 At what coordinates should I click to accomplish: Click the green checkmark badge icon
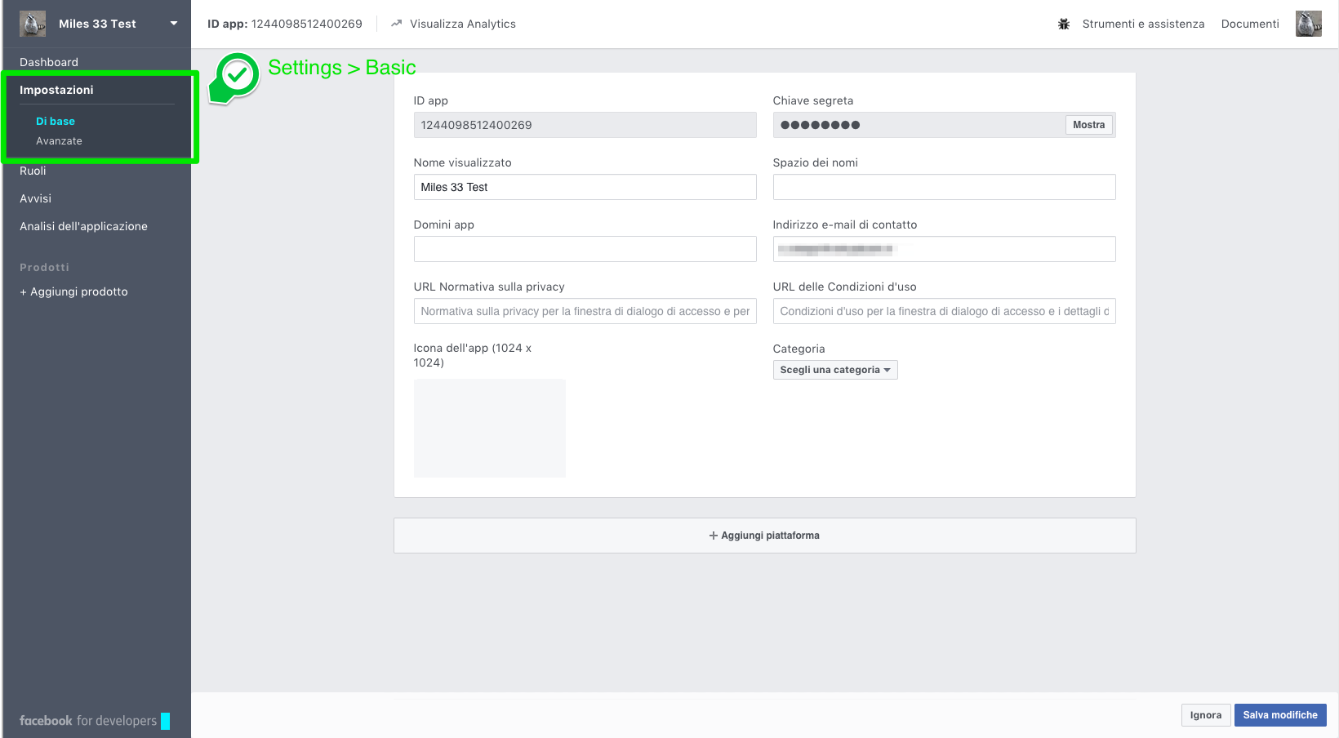(x=237, y=76)
